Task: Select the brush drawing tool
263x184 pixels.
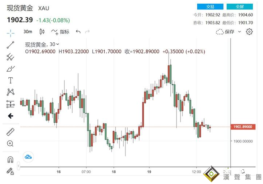Action: (x=10, y=69)
